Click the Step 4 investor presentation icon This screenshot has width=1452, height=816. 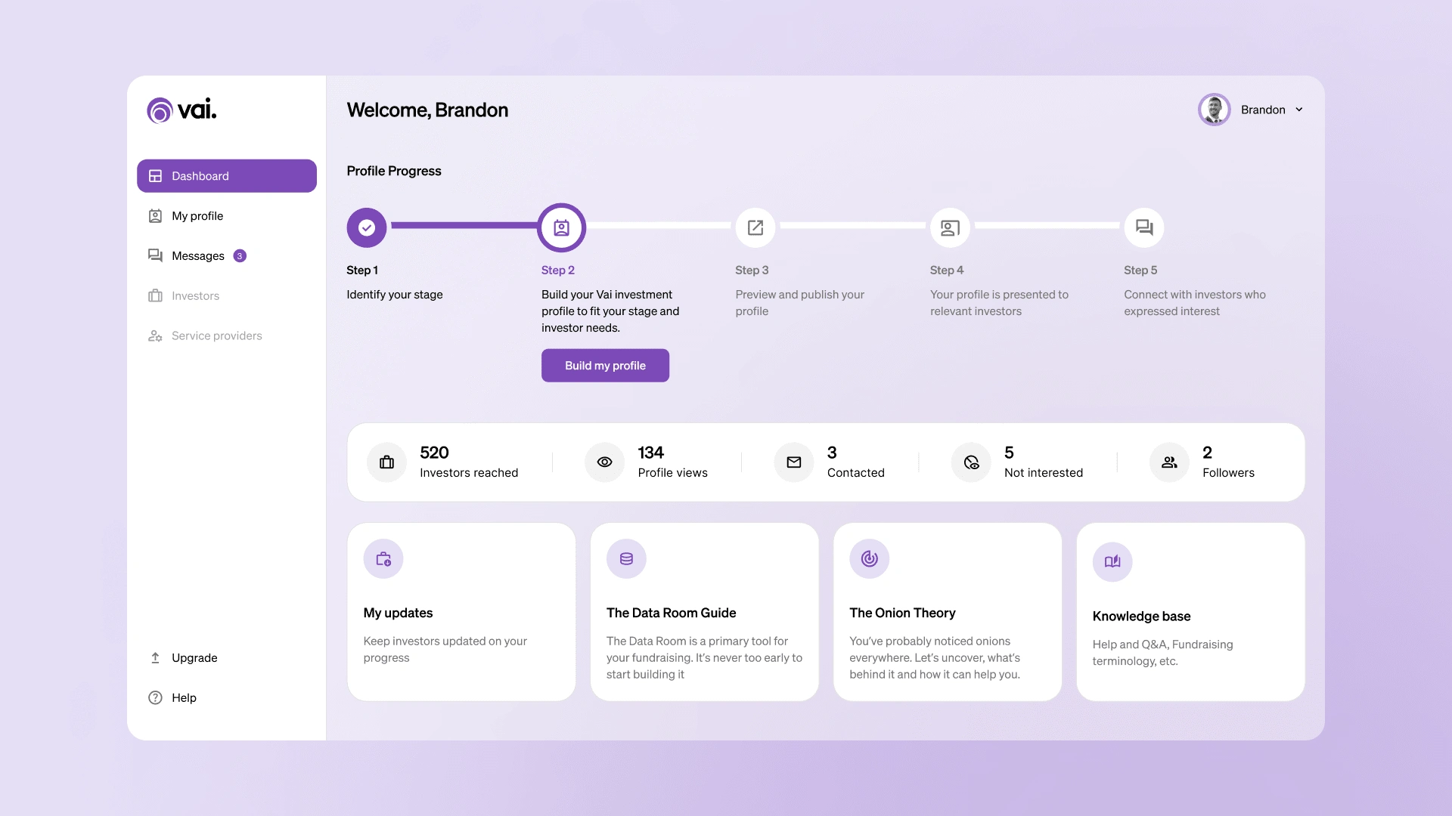point(950,227)
